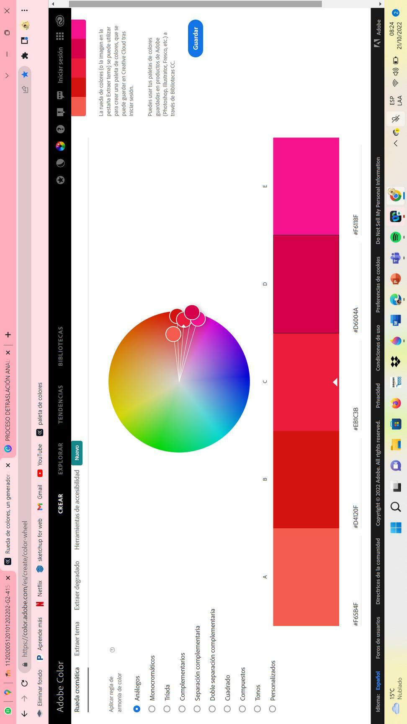Screen dimensions: 407x724
Task: Toggle dark mode with the moon icon
Action: [60, 163]
